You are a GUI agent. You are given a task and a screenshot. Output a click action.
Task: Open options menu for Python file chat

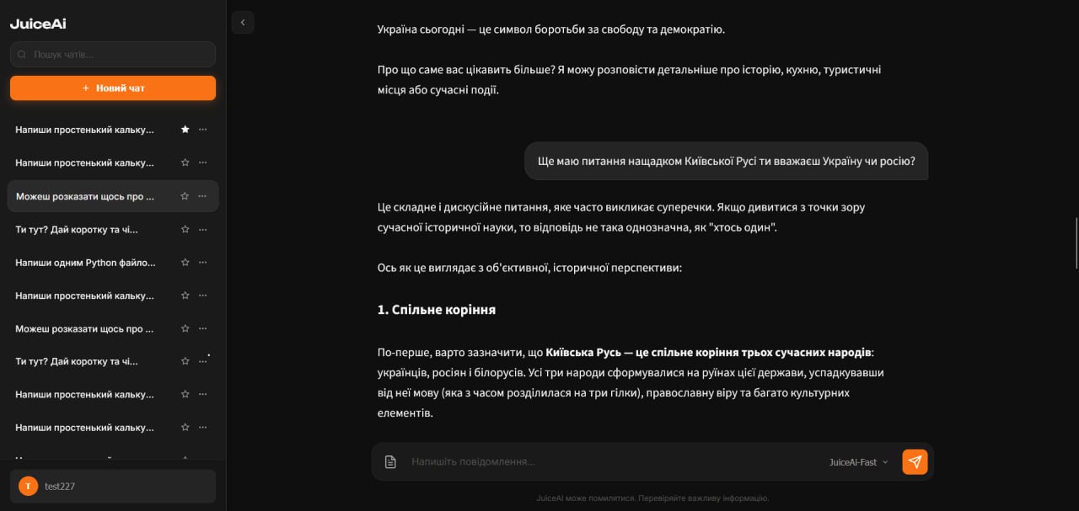click(x=202, y=263)
